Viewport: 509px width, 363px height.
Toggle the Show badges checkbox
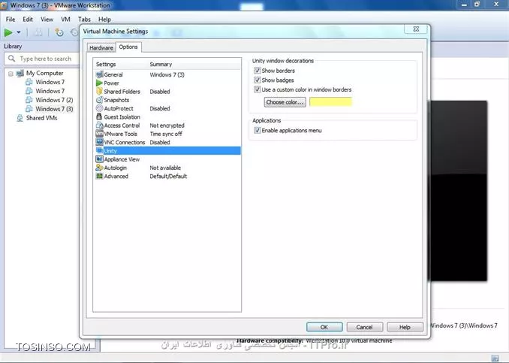pyautogui.click(x=257, y=80)
